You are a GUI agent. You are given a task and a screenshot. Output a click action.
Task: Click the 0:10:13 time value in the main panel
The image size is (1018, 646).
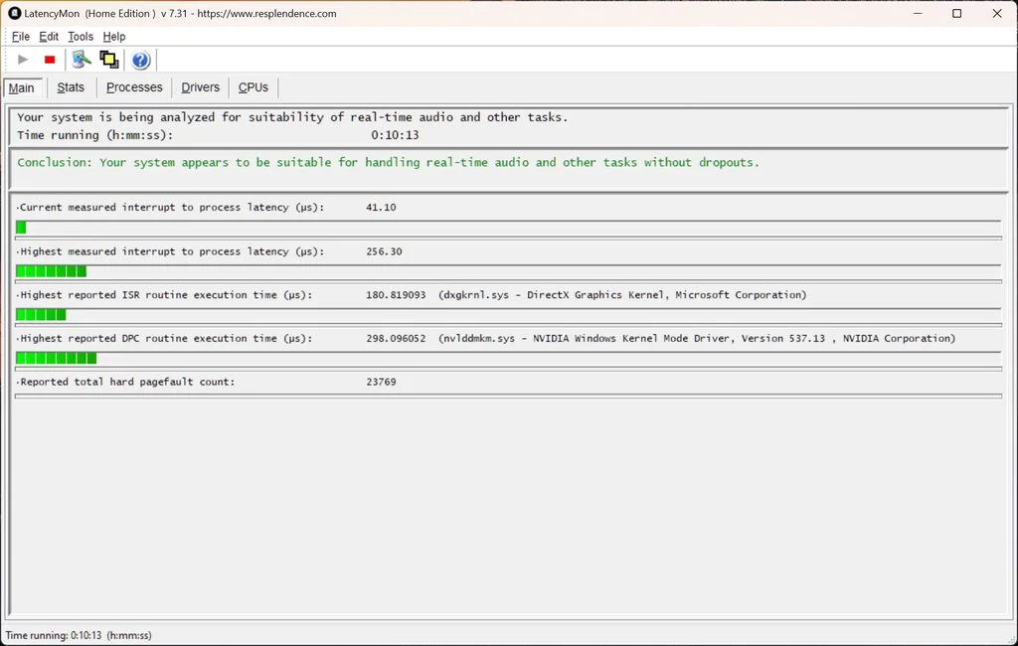[395, 135]
